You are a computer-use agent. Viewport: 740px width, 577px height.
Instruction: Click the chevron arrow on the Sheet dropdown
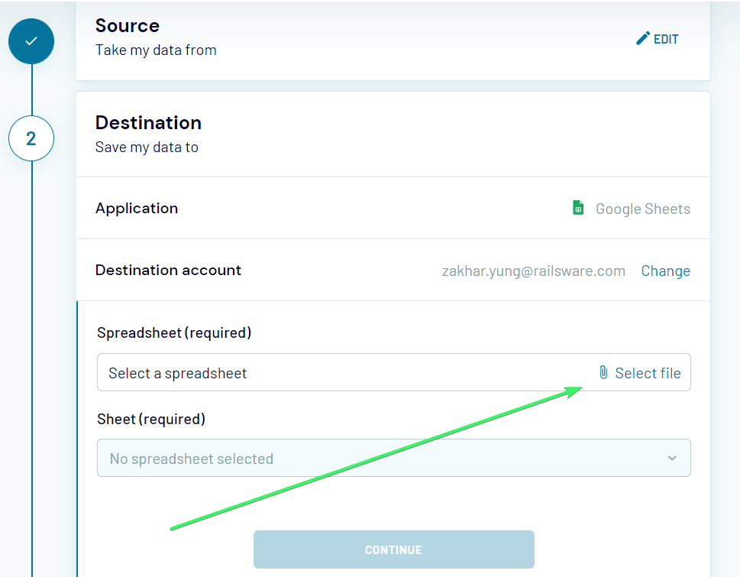click(x=672, y=458)
